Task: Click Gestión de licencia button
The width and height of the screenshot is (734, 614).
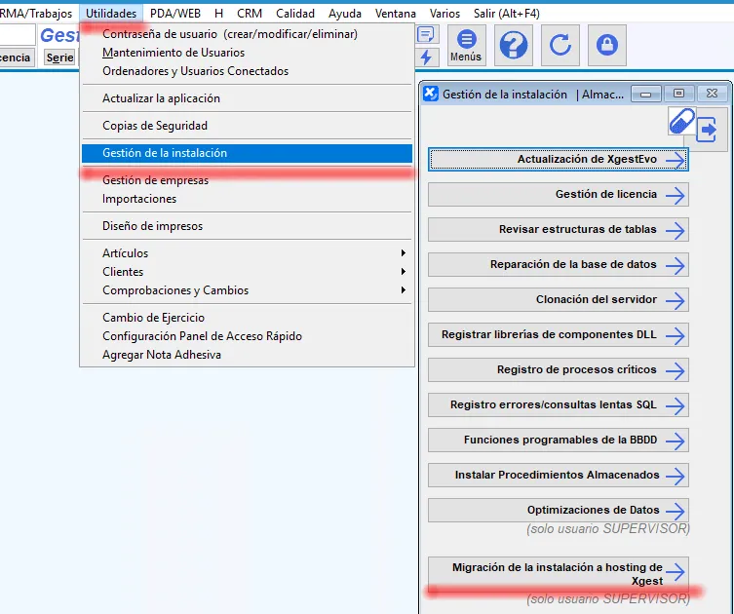Action: pyautogui.click(x=558, y=194)
